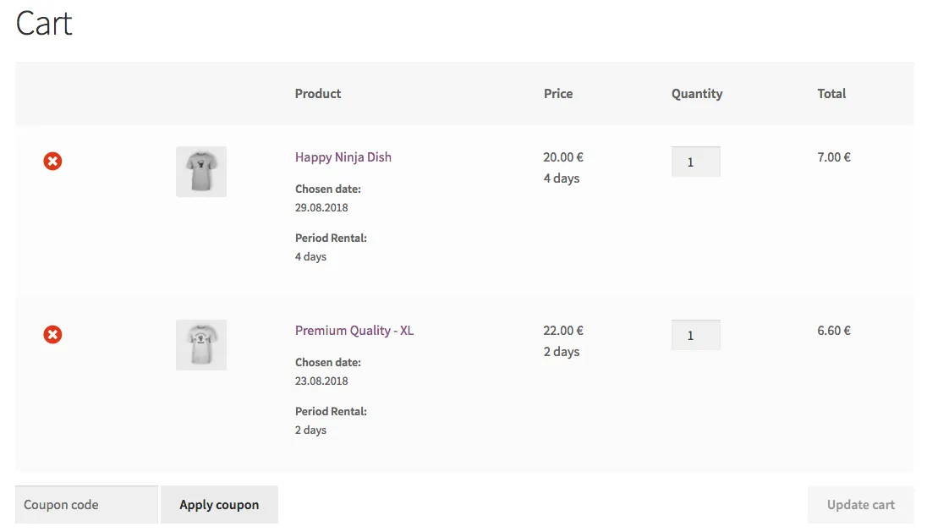
Task: Click the Cart page heading
Action: (44, 24)
